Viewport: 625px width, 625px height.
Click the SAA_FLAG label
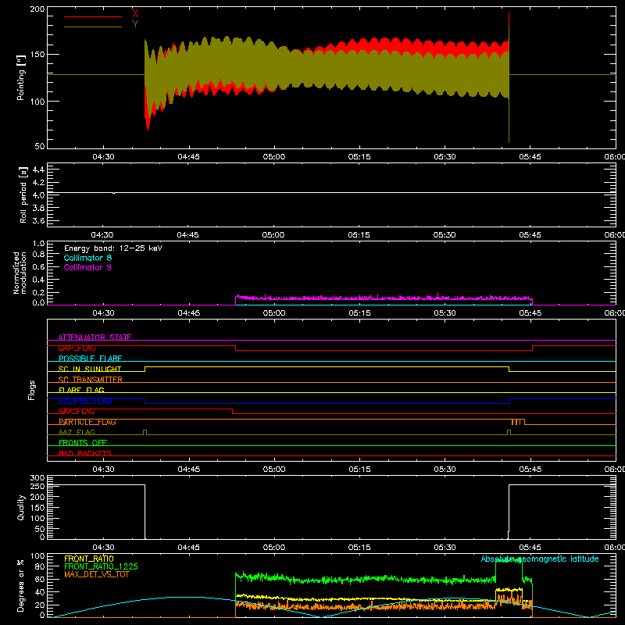tap(77, 412)
